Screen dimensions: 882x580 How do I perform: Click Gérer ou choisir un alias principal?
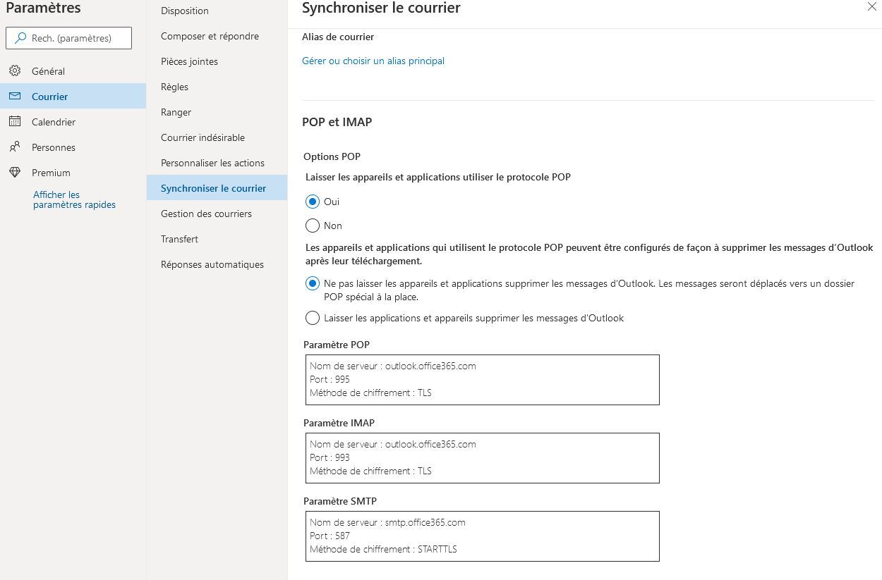click(x=373, y=61)
